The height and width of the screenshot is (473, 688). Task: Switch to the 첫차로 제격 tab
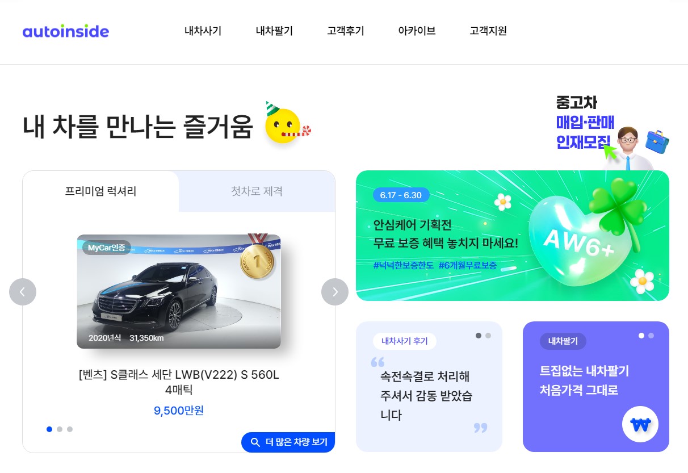[x=257, y=191]
